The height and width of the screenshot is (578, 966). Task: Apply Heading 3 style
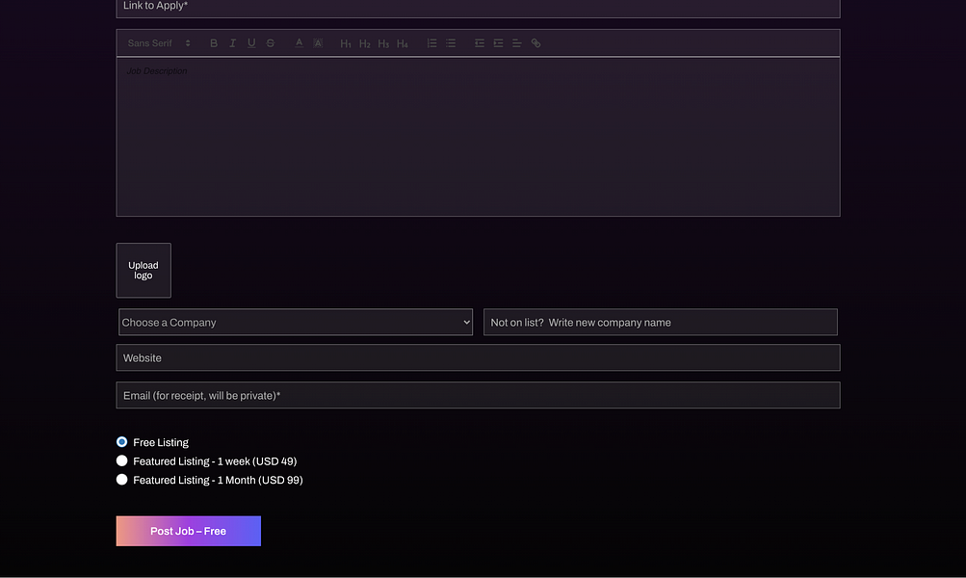[383, 43]
